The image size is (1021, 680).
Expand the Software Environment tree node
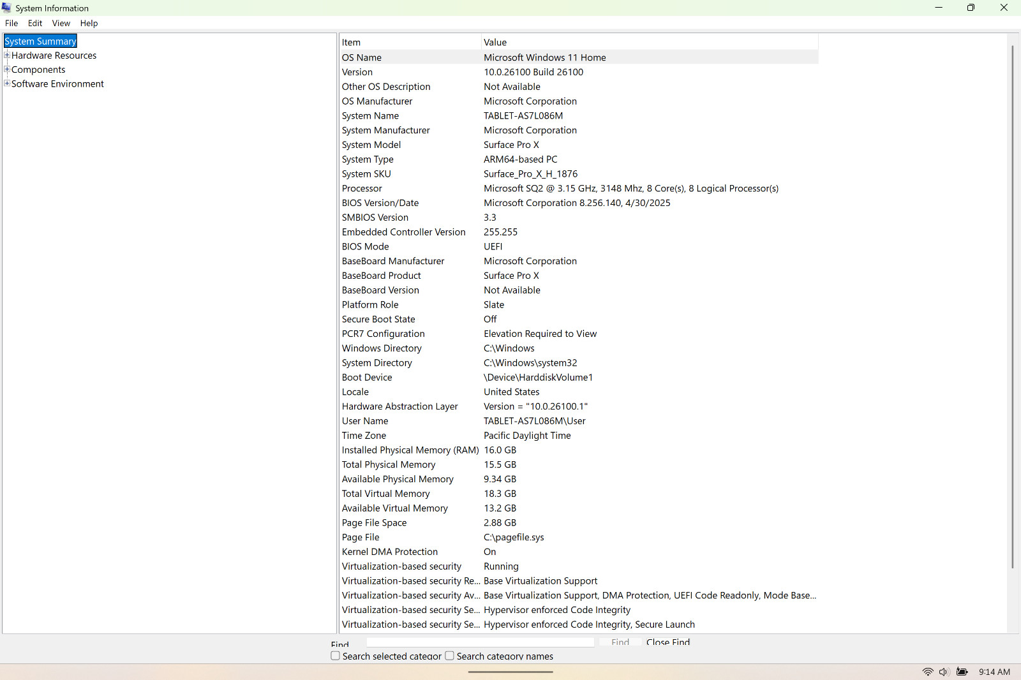click(7, 83)
